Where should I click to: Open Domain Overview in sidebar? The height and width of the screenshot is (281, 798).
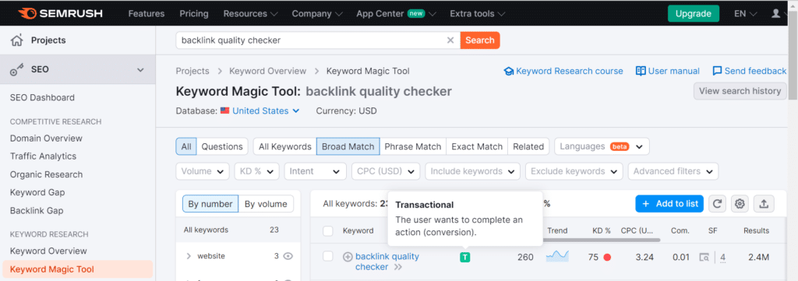[x=46, y=139]
